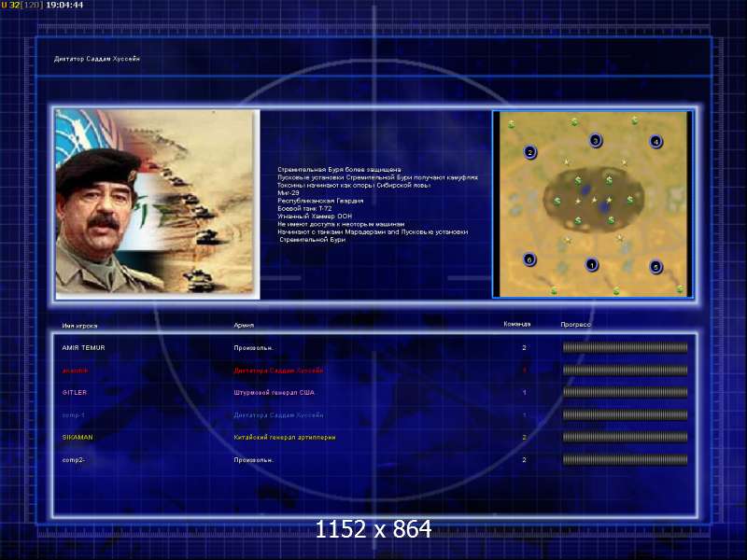The width and height of the screenshot is (747, 560).
Task: Click the 'Республиканская Гвардия' description line
Action: pos(320,201)
